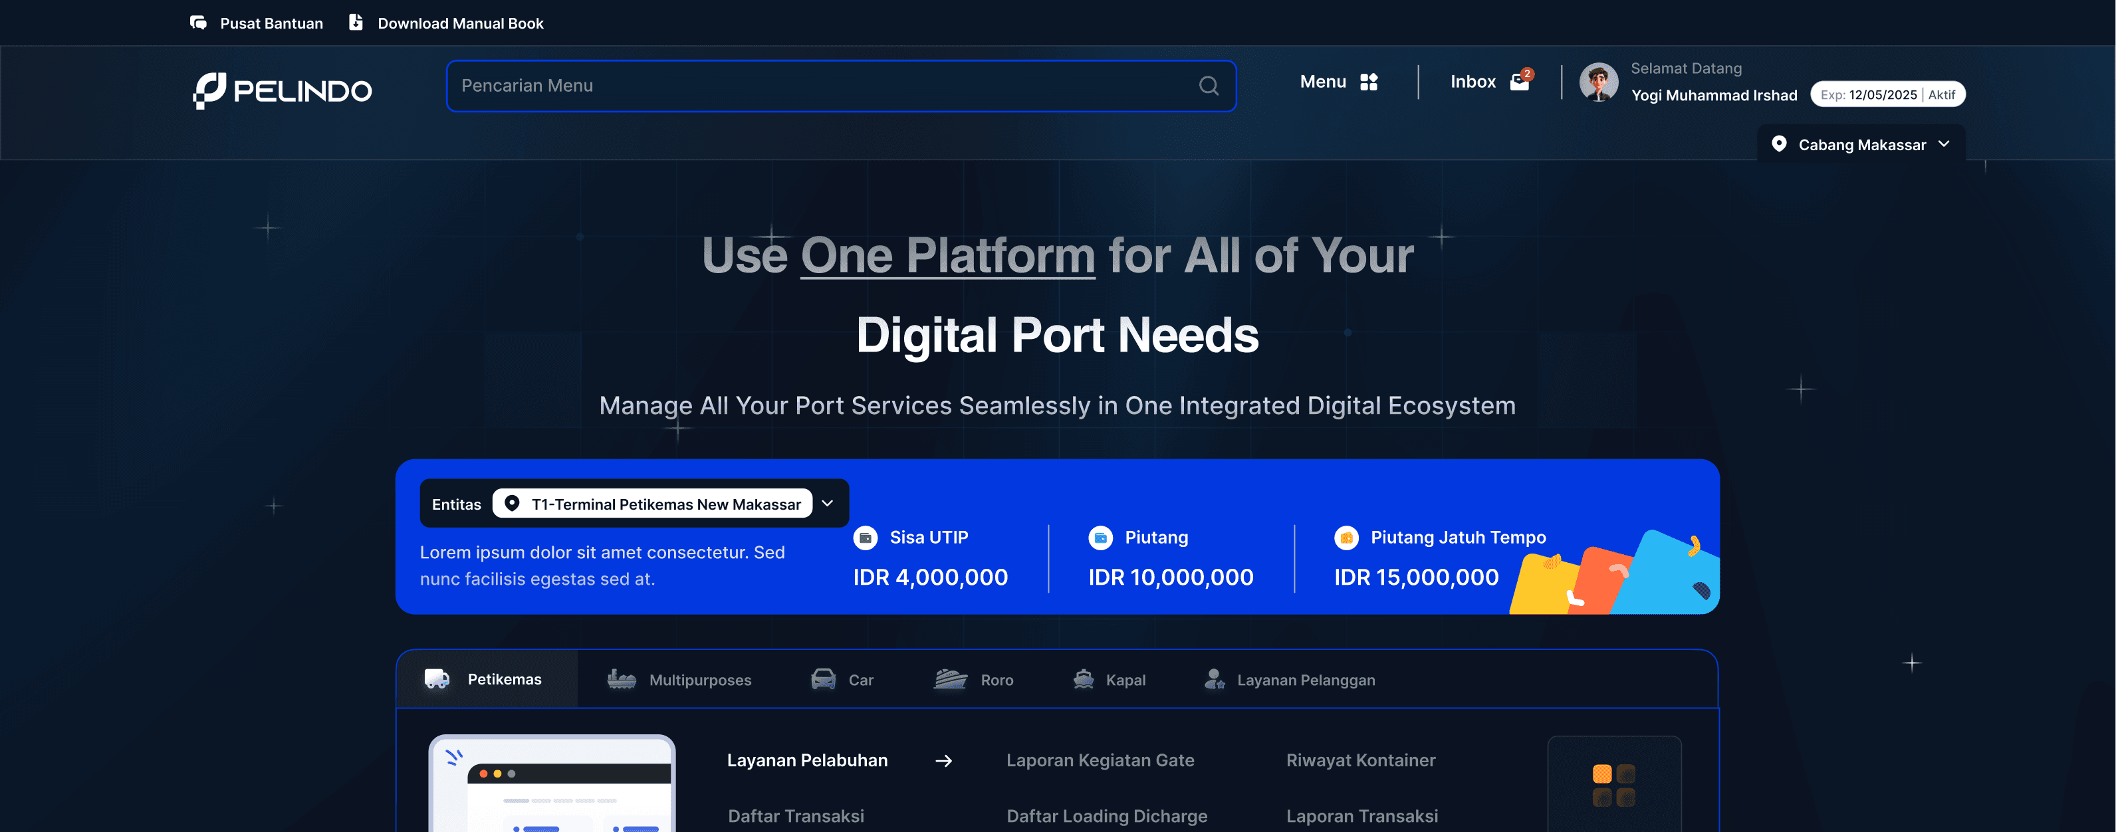This screenshot has height=832, width=2116.
Task: Open the Inbox button
Action: click(1491, 81)
